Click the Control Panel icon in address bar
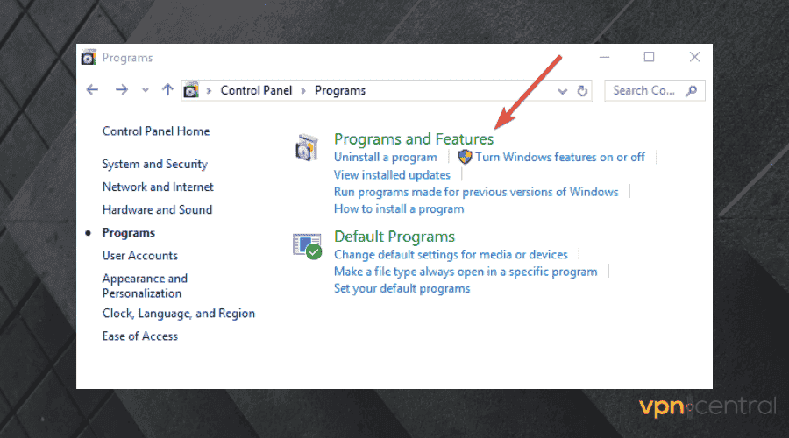Image resolution: width=789 pixels, height=438 pixels. [191, 90]
